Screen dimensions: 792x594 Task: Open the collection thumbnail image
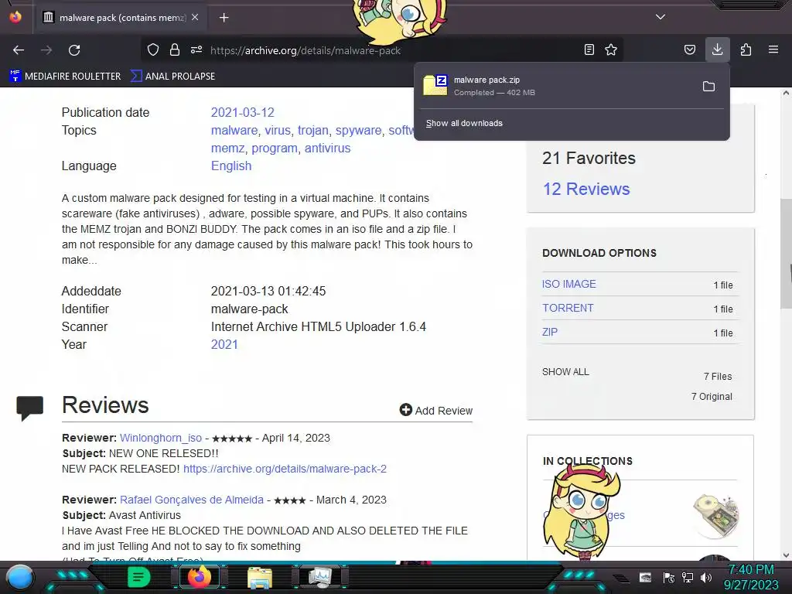click(715, 516)
